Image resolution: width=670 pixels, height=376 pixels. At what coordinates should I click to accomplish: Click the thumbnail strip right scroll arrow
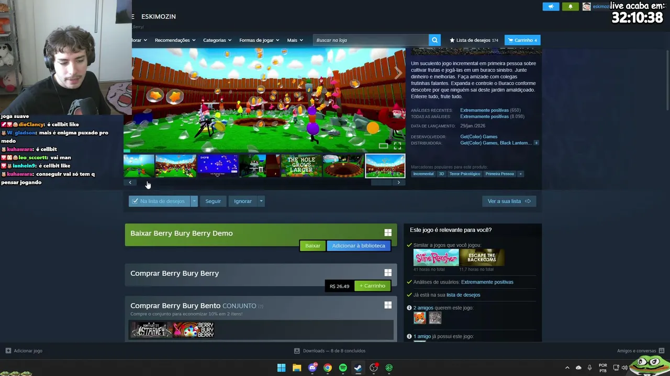[x=398, y=182]
